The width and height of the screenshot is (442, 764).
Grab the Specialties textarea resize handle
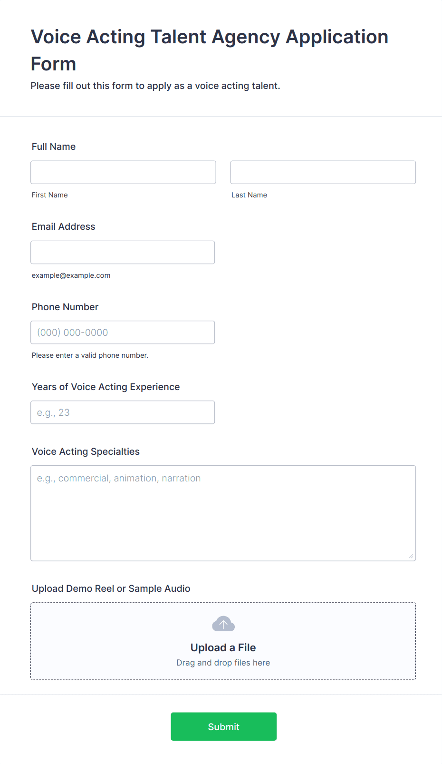(x=411, y=556)
